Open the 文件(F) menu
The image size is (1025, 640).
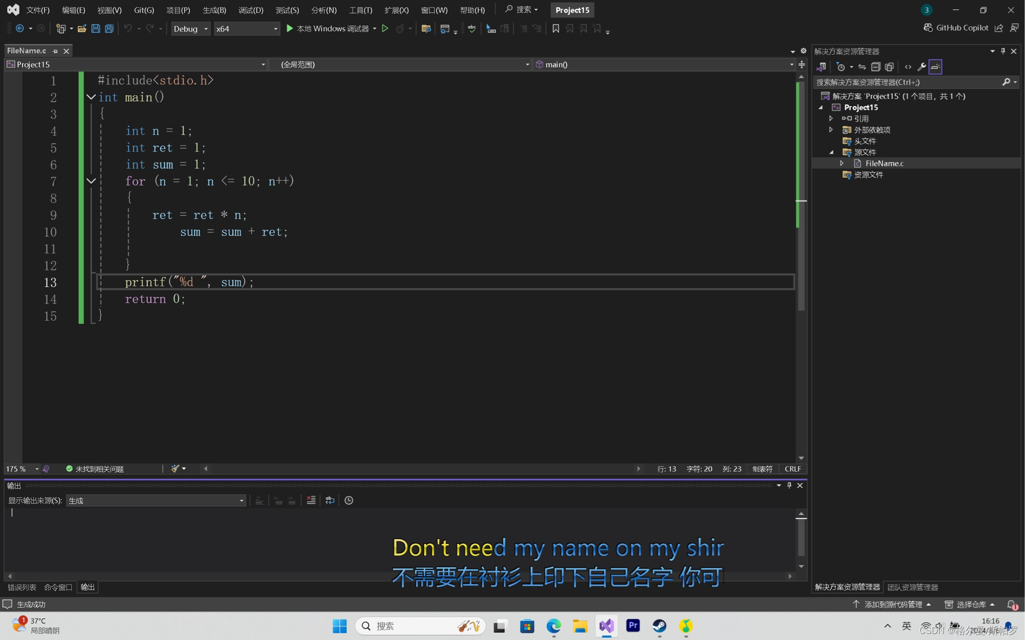coord(38,10)
